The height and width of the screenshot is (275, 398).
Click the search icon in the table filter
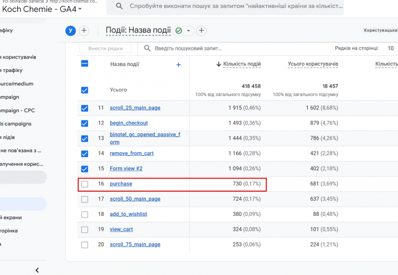(x=147, y=48)
